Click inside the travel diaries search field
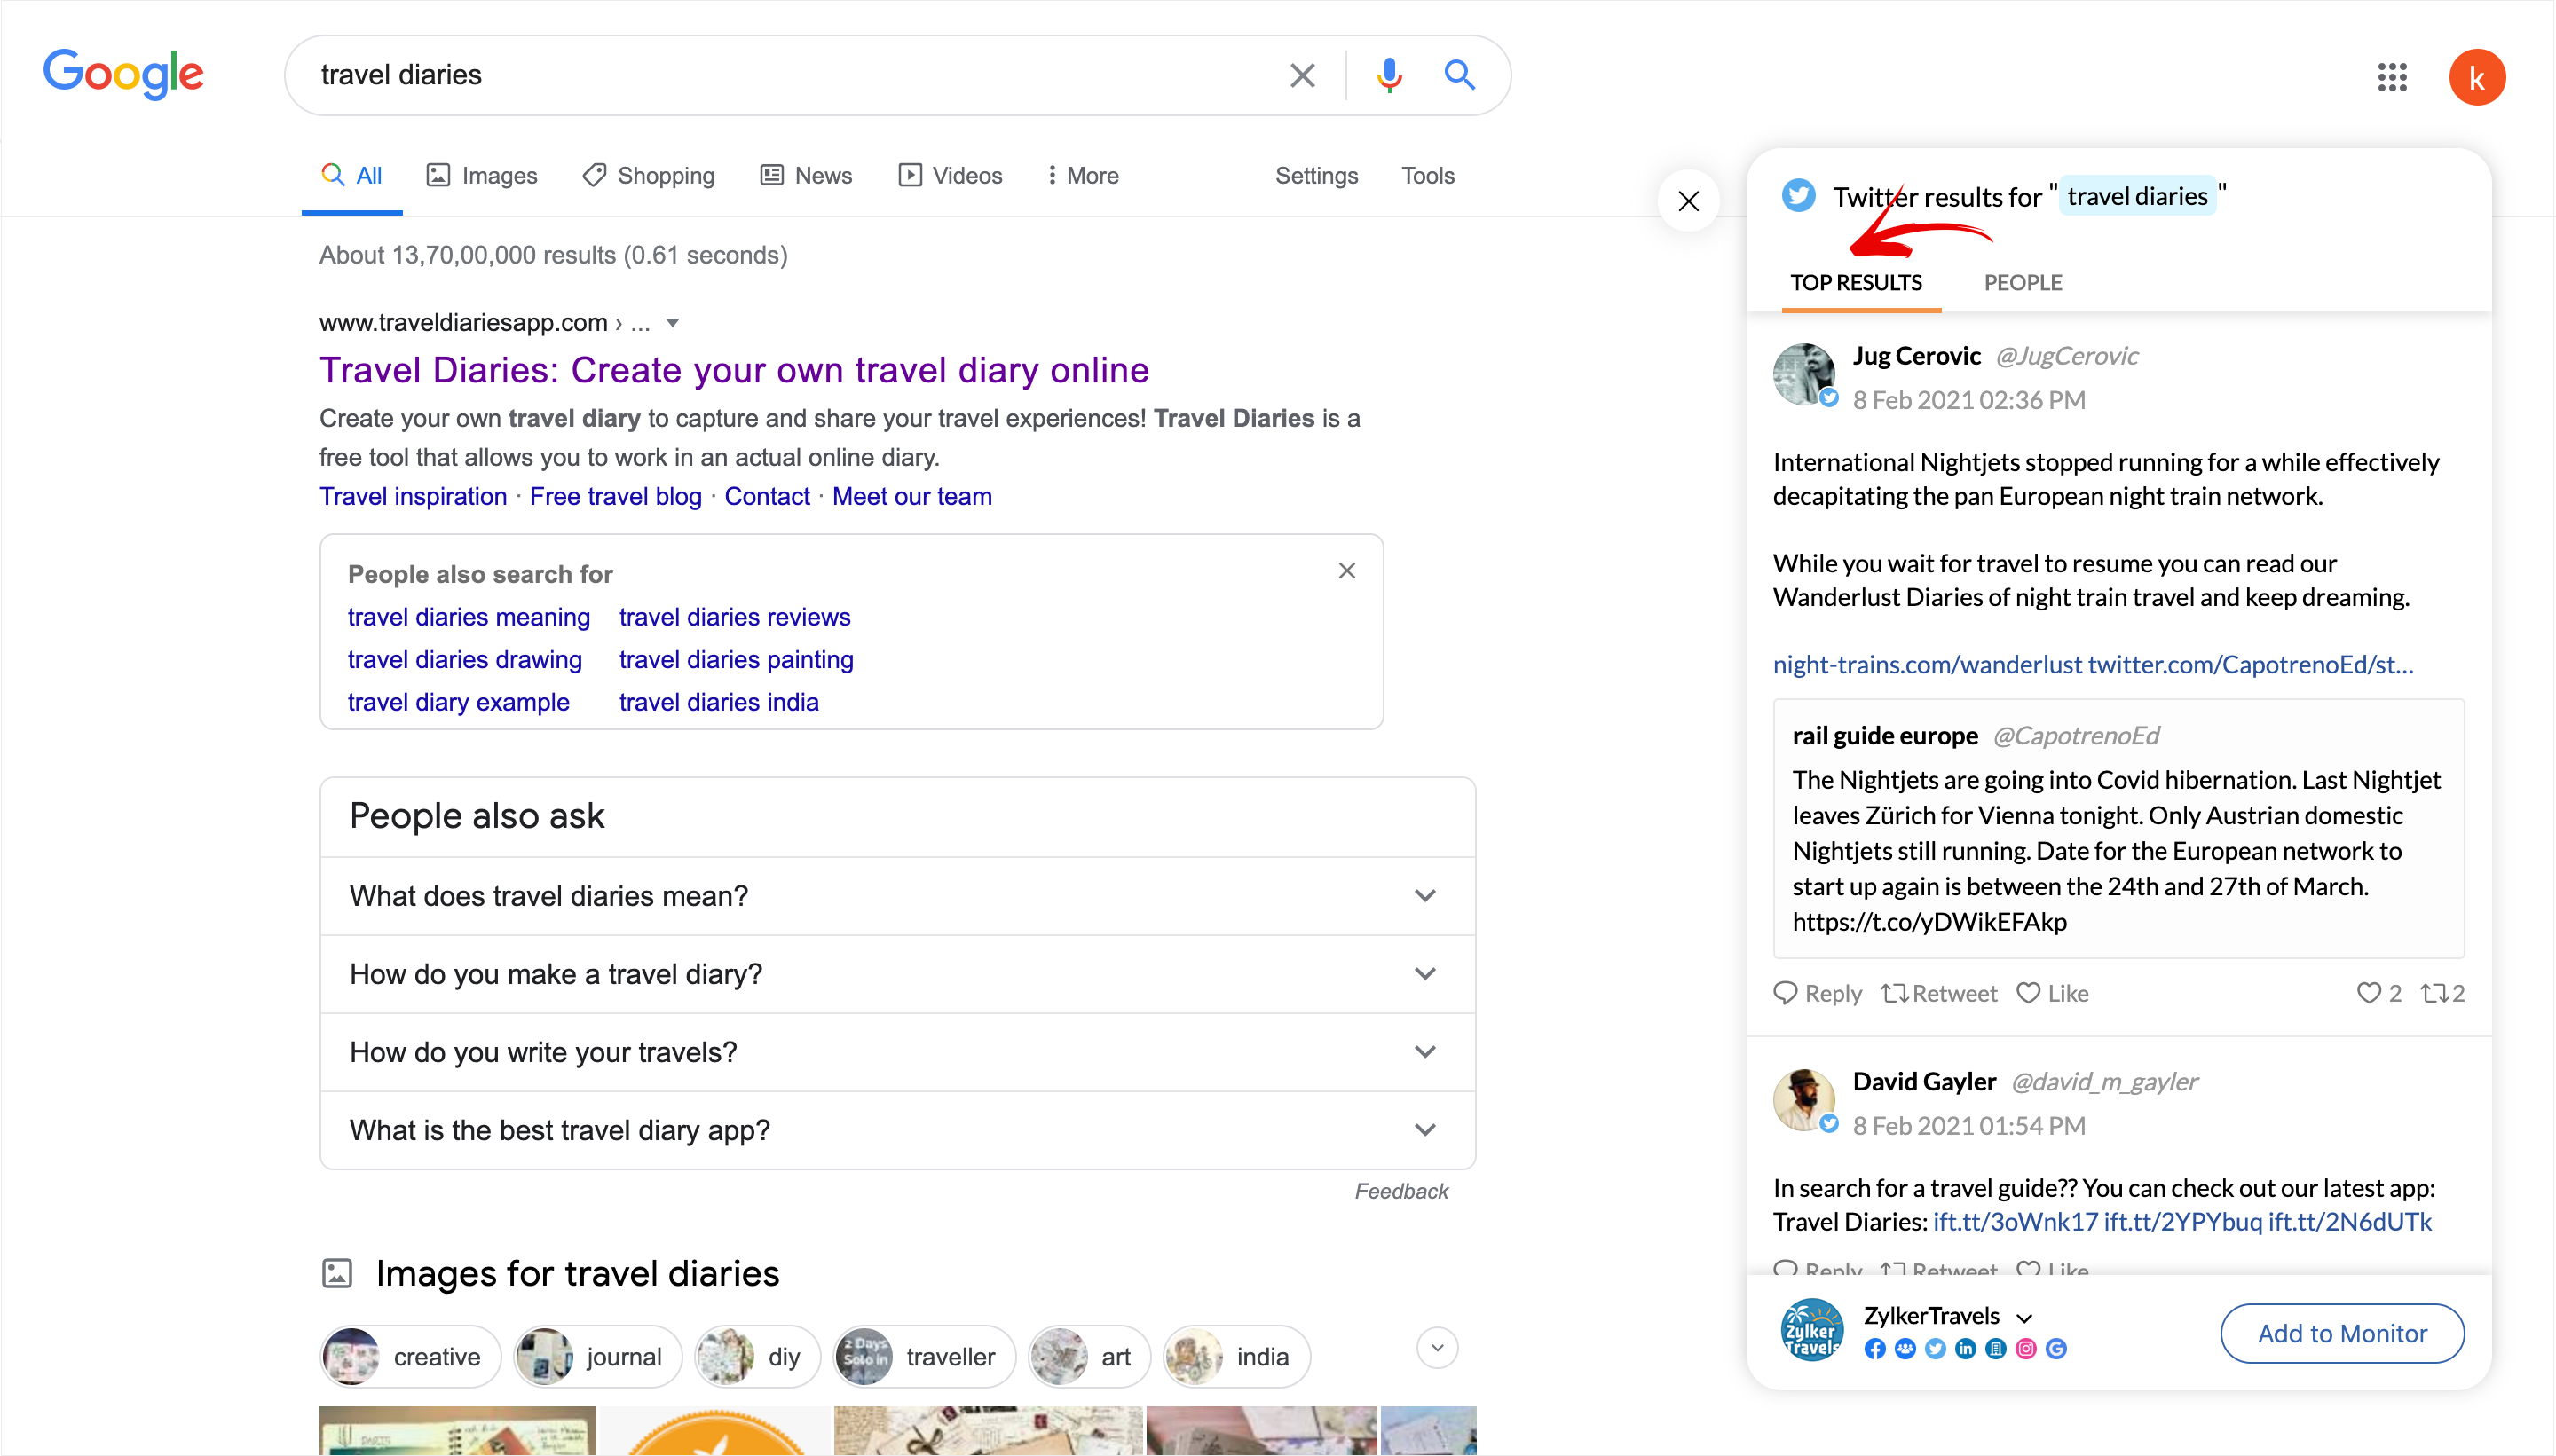 (780, 75)
